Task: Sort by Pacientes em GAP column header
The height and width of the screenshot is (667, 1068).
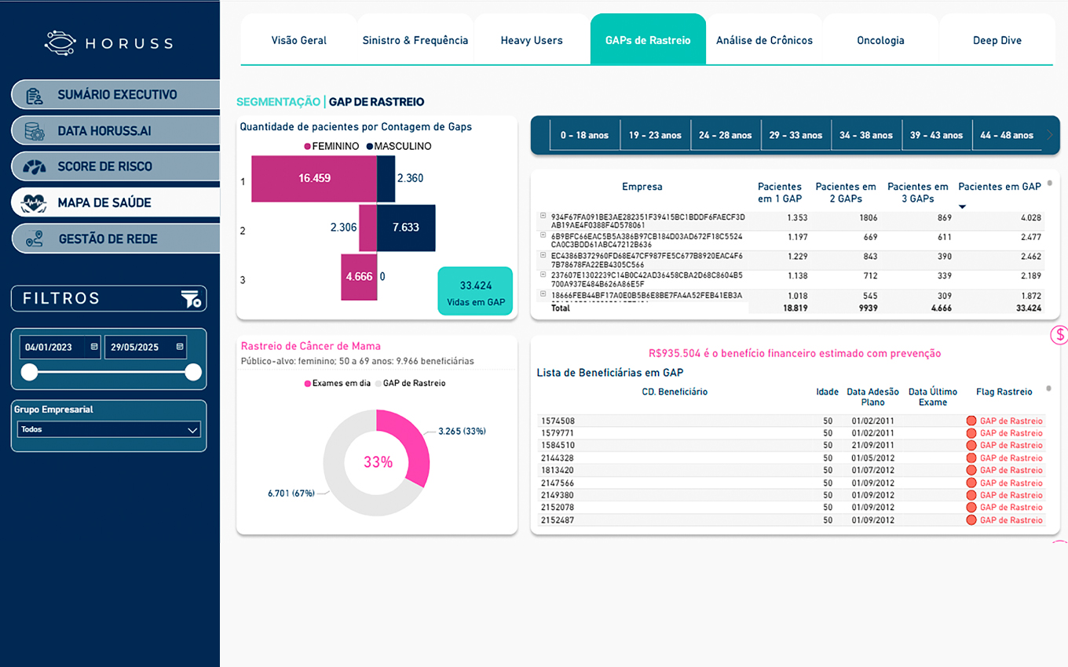Action: coord(999,187)
